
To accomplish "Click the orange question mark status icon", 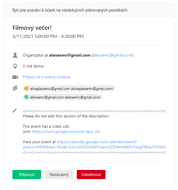I will [26, 88].
